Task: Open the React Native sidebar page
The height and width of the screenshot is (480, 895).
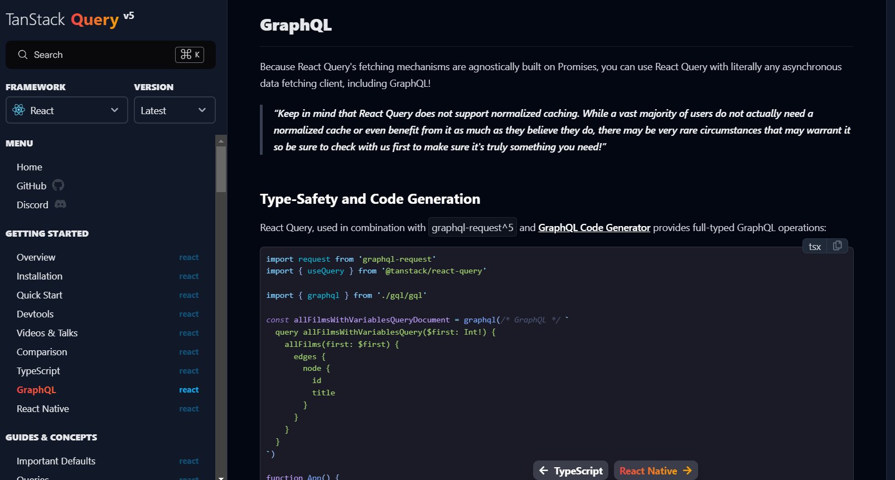Action: tap(43, 409)
